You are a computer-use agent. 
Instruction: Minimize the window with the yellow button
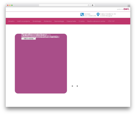tap(10, 5)
